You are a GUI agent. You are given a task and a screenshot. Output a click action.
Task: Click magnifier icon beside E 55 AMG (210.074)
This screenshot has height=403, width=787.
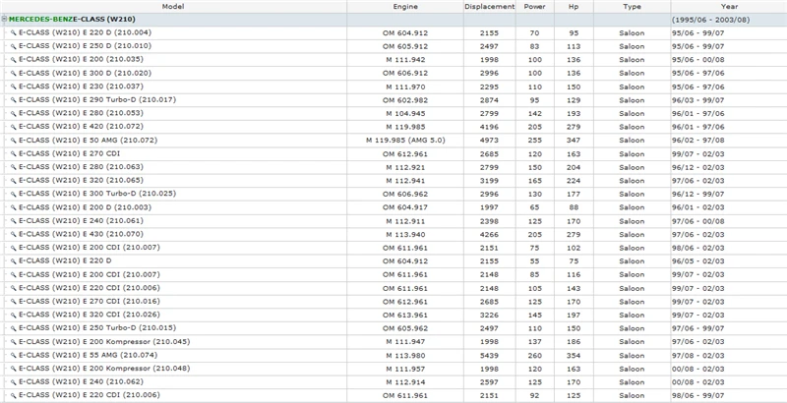pyautogui.click(x=14, y=356)
